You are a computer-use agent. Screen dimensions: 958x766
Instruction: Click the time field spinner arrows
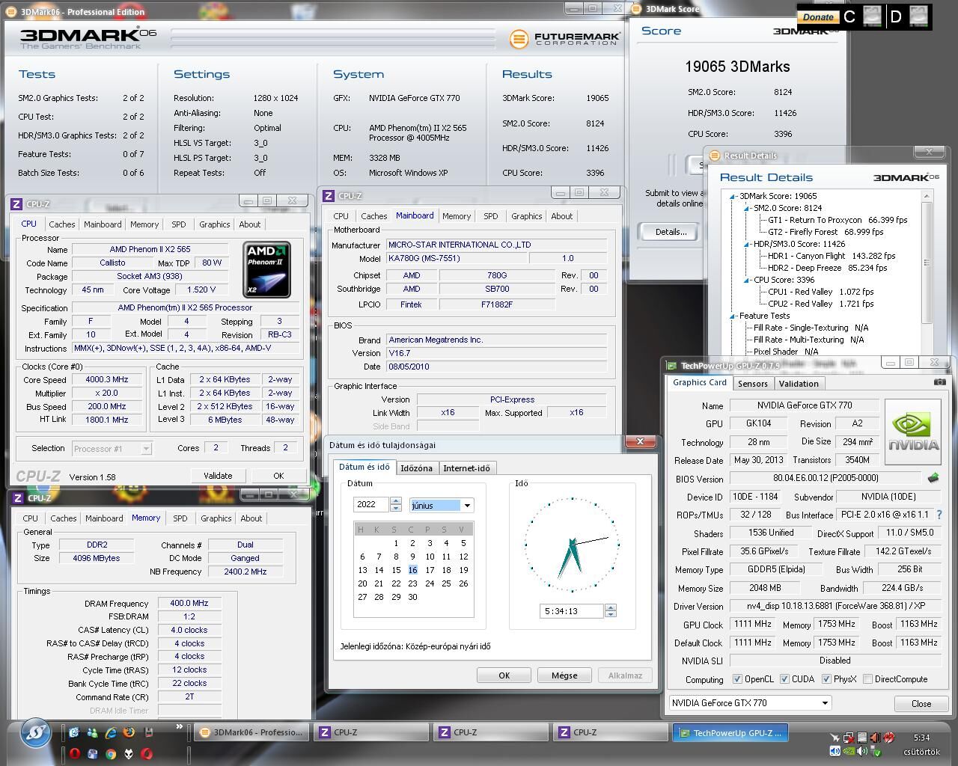611,611
